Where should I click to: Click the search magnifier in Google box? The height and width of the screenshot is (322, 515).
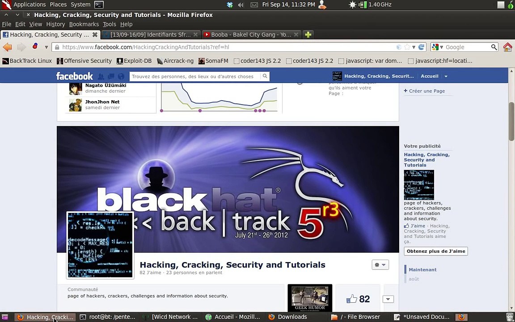tap(494, 47)
